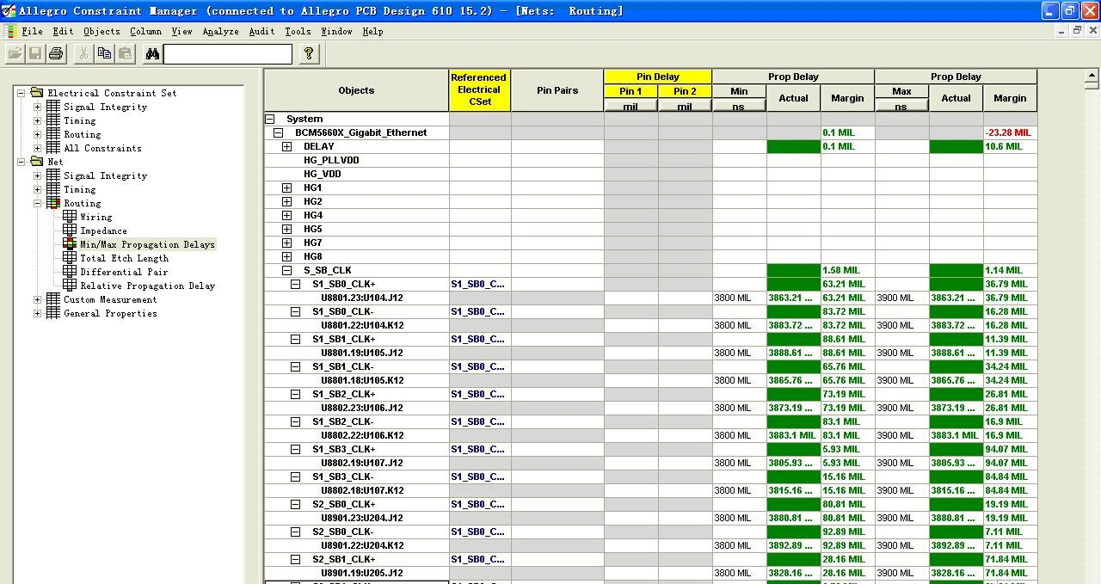Open the Impedance worksheet in Net Routing
Image resolution: width=1101 pixels, height=584 pixels.
pos(103,231)
